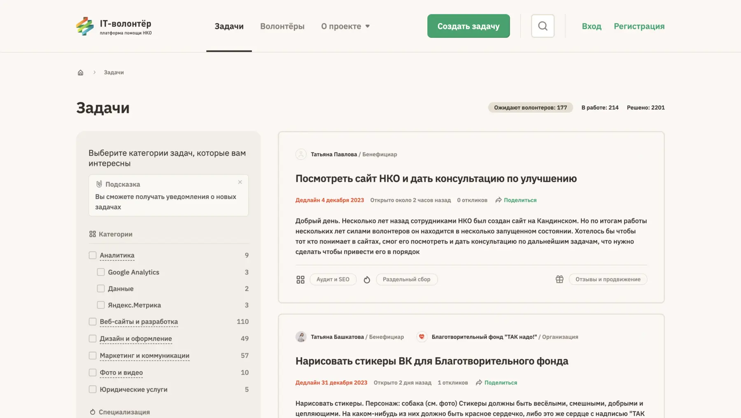Open Благотворительный фонд "ТАК надо!" organization link
Viewport: 741px width, 418px height.
pos(484,337)
